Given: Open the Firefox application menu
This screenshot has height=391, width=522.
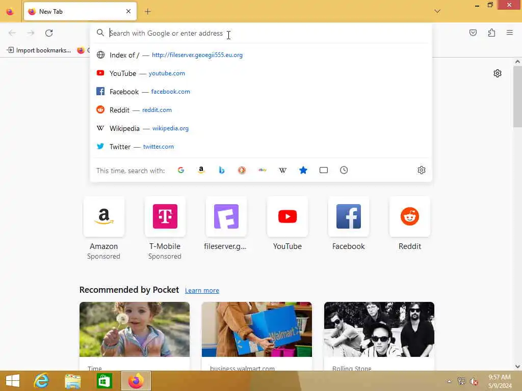Looking at the screenshot, I should 510,33.
